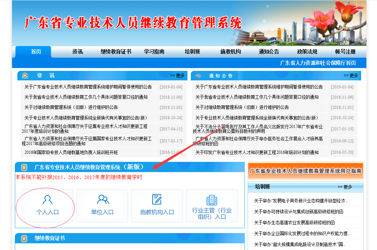Visit 广东省人力资源和社会保障厅首页 link
The height and width of the screenshot is (250, 377).
coord(318,63)
